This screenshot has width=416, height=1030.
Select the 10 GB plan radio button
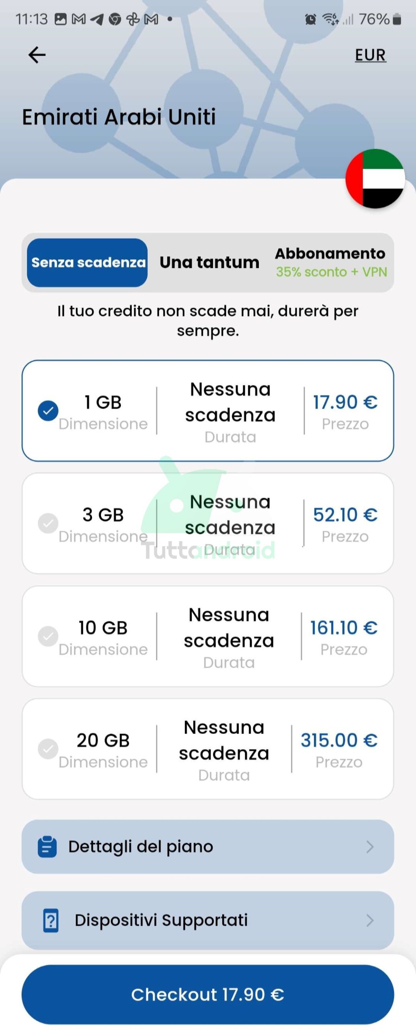(x=48, y=636)
